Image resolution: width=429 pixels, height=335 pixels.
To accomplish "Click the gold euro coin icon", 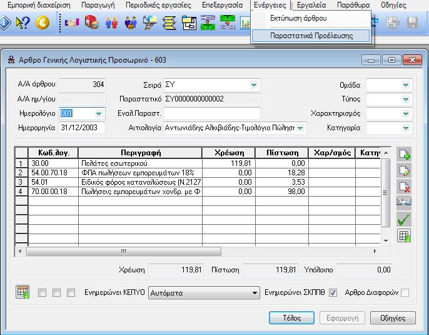I will [x=43, y=23].
